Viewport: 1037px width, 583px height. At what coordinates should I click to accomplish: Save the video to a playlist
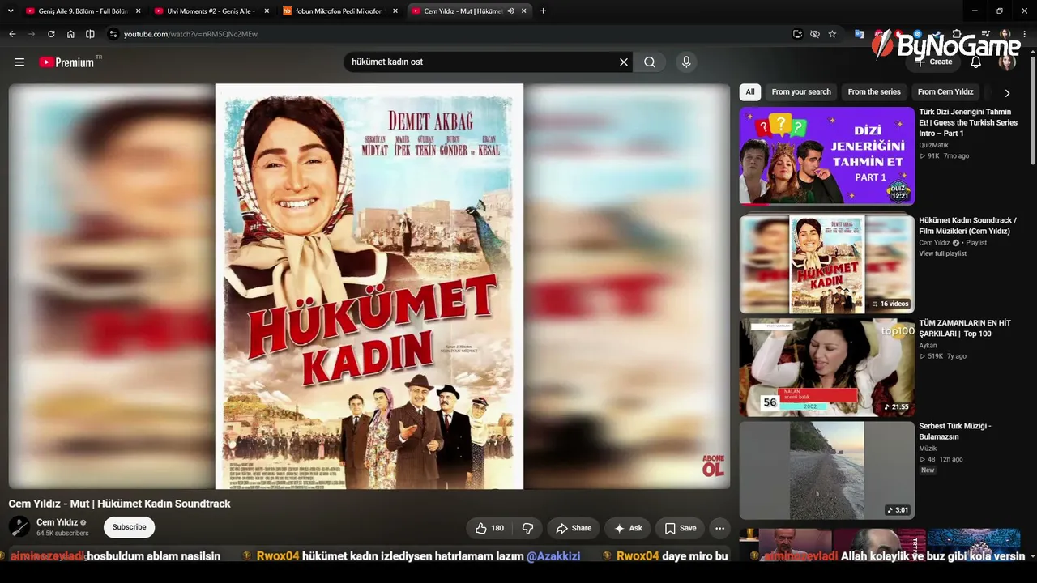681,528
